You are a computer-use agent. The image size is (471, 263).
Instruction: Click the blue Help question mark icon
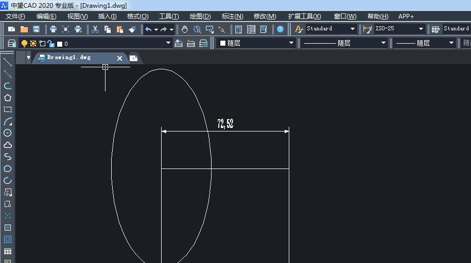(x=280, y=29)
